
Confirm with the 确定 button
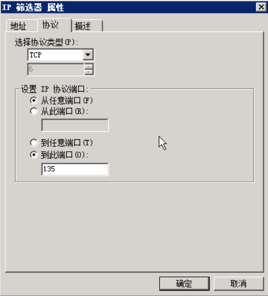coord(184,284)
